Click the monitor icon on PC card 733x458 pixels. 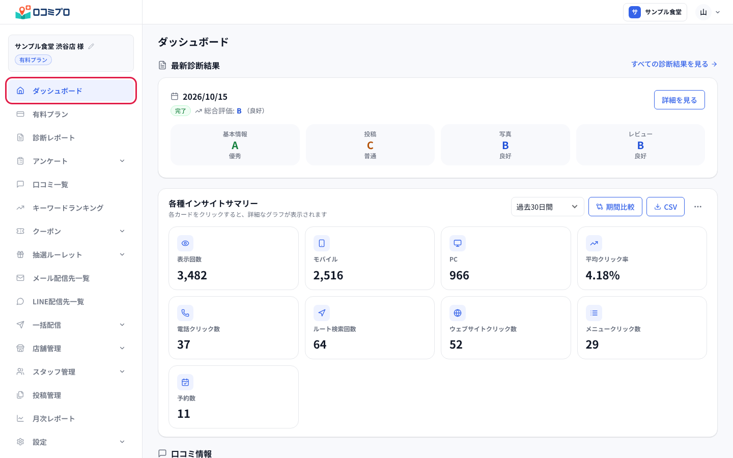pos(458,243)
